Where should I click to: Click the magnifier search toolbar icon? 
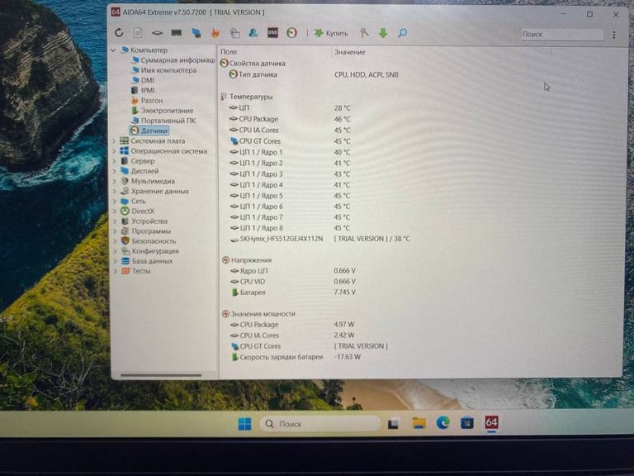(x=402, y=33)
